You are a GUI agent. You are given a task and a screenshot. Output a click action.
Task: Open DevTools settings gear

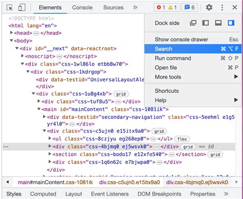click(209, 8)
